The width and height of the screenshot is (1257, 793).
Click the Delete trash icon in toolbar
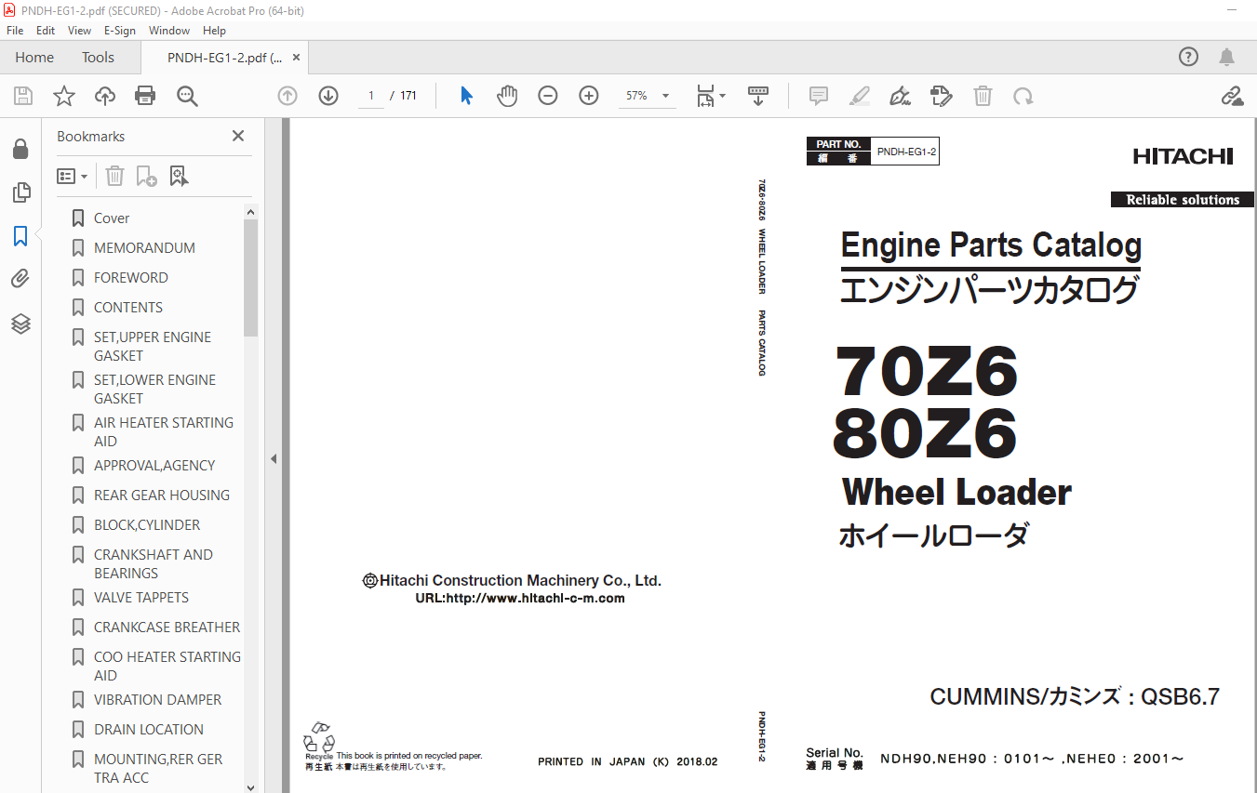983,96
